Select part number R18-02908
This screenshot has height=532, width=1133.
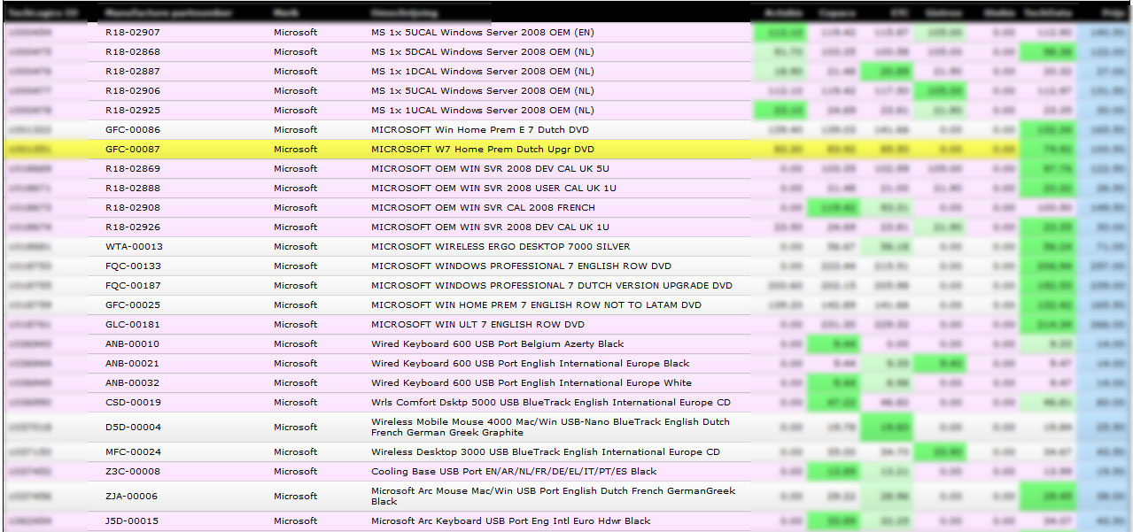point(133,208)
